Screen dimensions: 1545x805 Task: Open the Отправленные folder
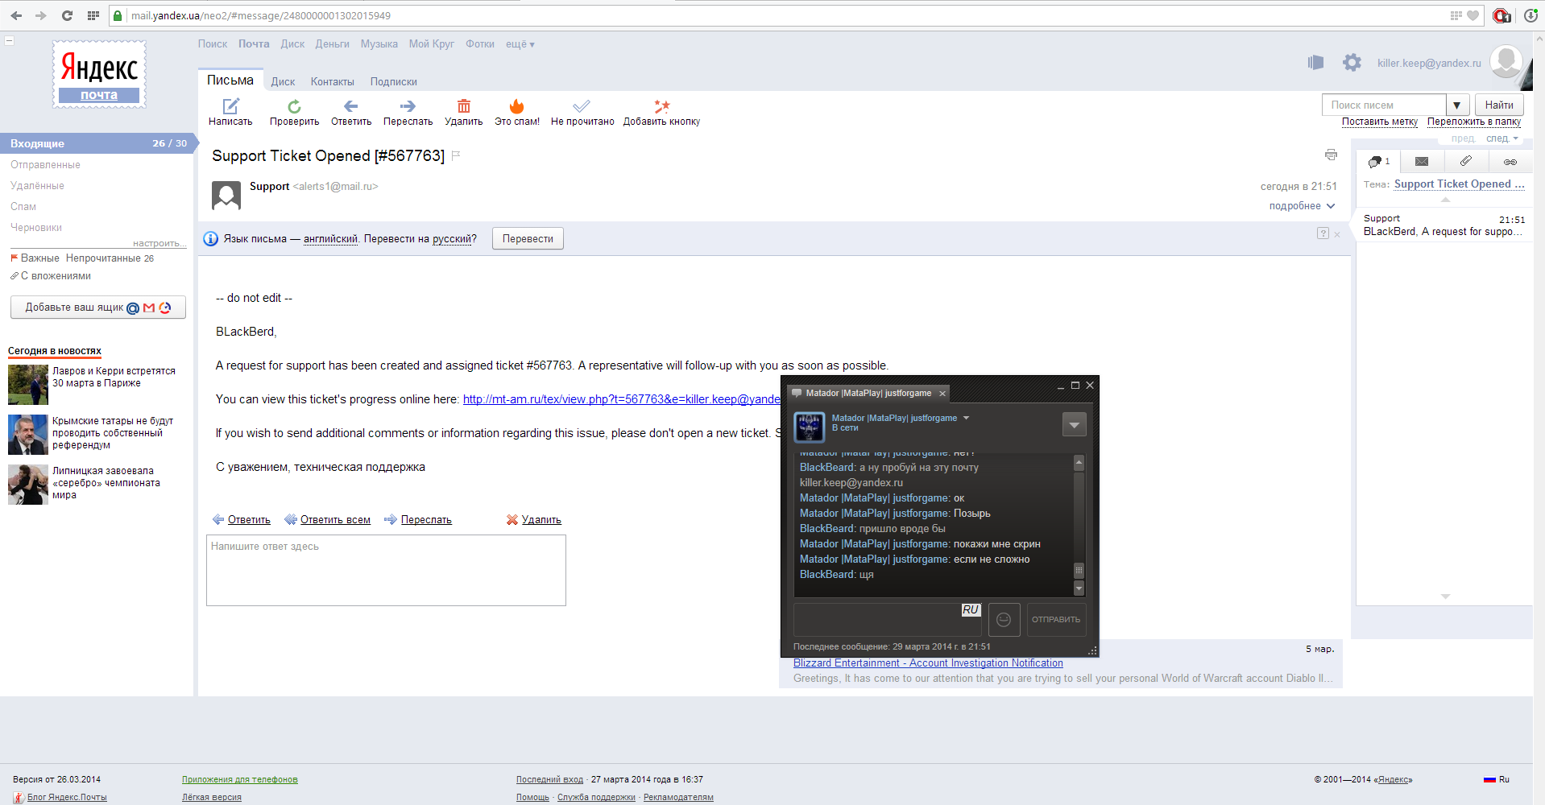[x=45, y=165]
